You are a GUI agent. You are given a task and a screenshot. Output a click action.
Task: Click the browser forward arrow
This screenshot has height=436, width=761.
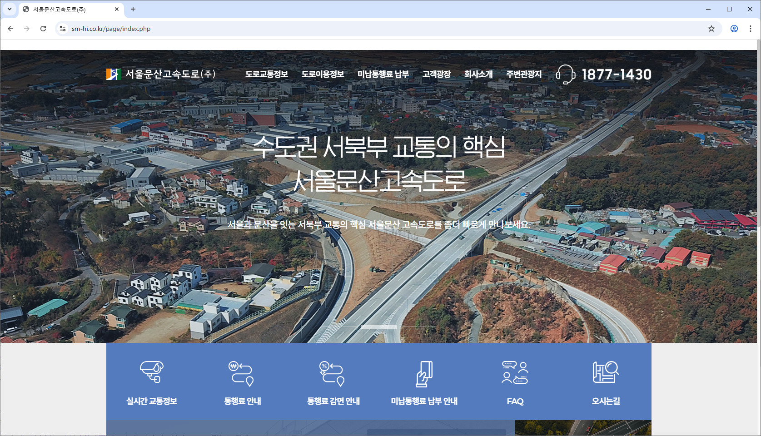[x=27, y=29]
